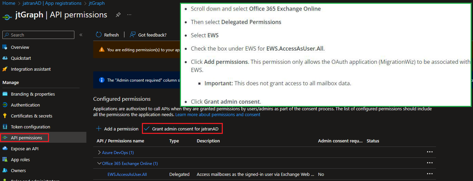Click the info icon in blue banner

pos(101,80)
